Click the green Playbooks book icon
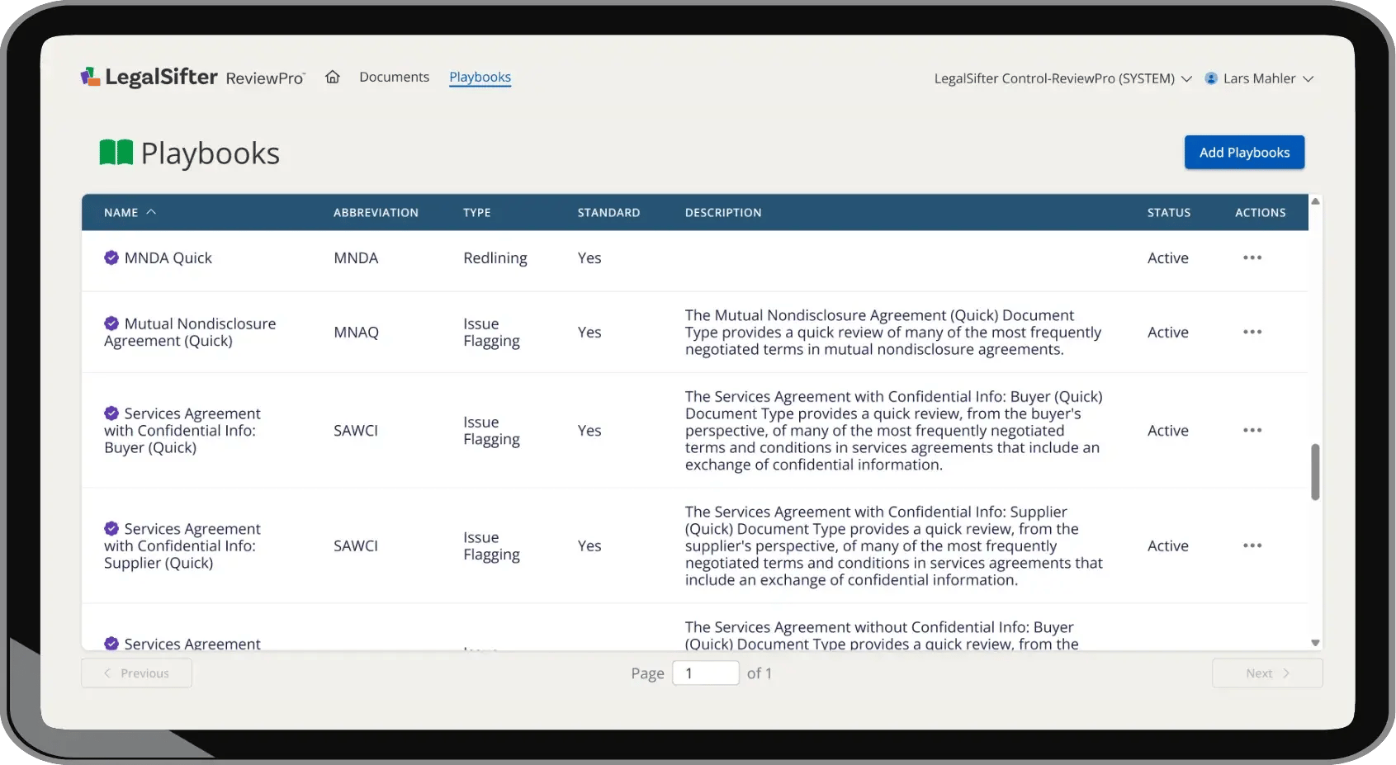1396x765 pixels. [x=116, y=152]
